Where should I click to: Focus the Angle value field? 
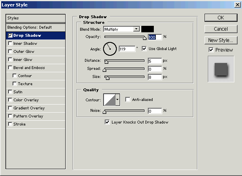point(127,49)
